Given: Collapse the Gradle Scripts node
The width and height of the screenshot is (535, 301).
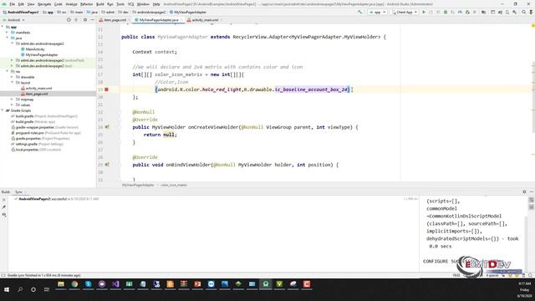Looking at the screenshot, I should pyautogui.click(x=3, y=110).
